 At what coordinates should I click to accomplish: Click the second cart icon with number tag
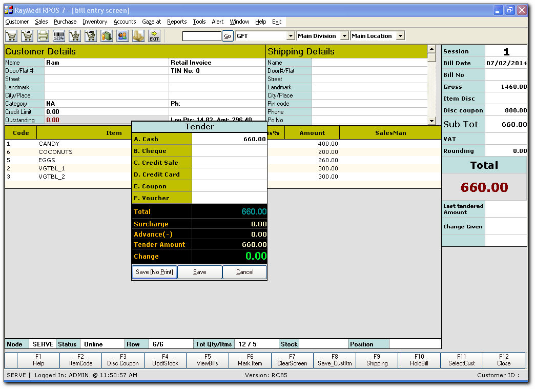coord(27,36)
